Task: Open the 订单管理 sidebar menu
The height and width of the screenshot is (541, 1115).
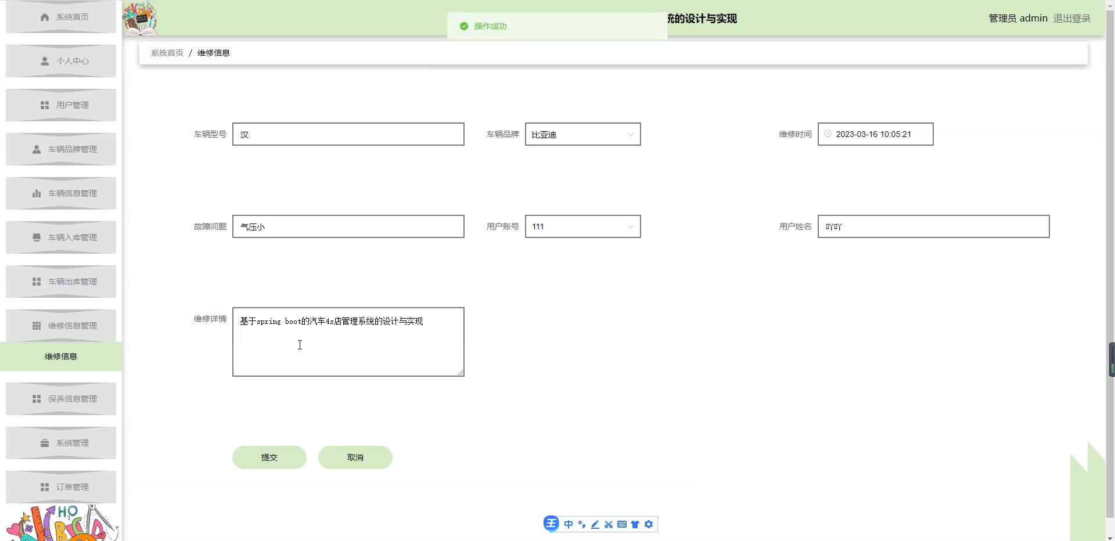Action: point(60,486)
